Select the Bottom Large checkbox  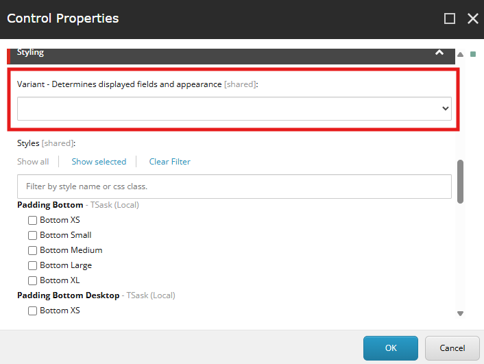pos(32,265)
